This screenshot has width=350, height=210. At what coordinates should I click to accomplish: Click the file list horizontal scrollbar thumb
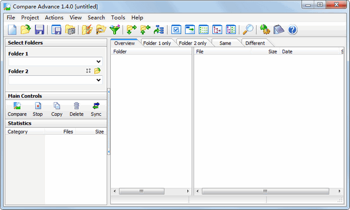point(265,191)
